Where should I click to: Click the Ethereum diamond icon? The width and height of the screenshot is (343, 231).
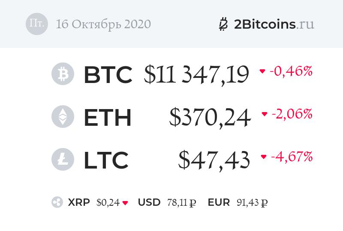[63, 117]
